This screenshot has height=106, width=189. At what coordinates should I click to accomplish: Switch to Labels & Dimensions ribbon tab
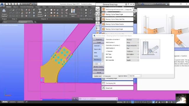(55, 7)
